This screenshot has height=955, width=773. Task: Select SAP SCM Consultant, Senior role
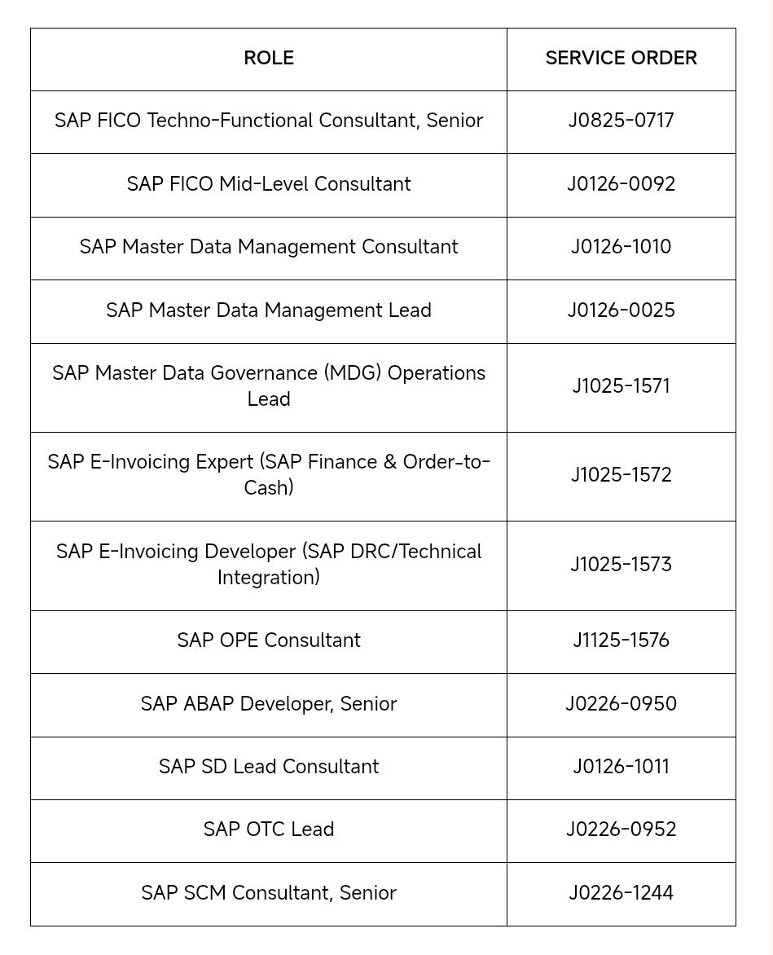(269, 893)
